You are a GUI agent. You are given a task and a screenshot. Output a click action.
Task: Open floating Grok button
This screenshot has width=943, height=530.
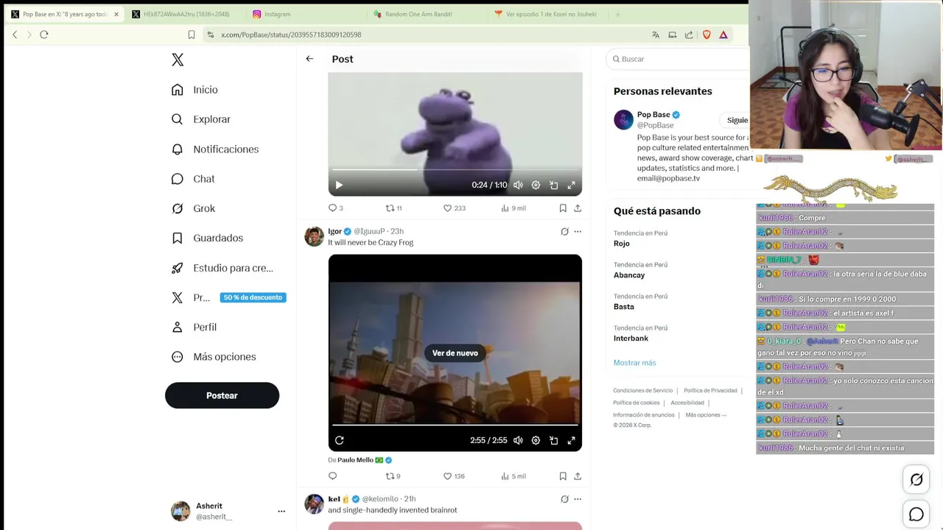click(x=916, y=480)
